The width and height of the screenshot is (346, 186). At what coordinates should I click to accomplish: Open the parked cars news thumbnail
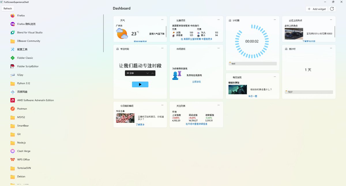pyautogui.click(x=294, y=34)
